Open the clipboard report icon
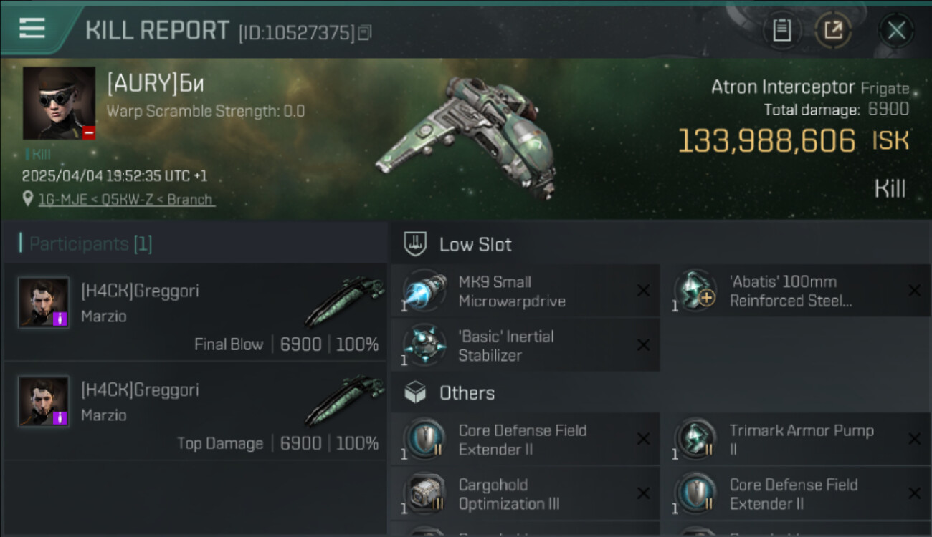The width and height of the screenshot is (932, 537). coord(782,30)
